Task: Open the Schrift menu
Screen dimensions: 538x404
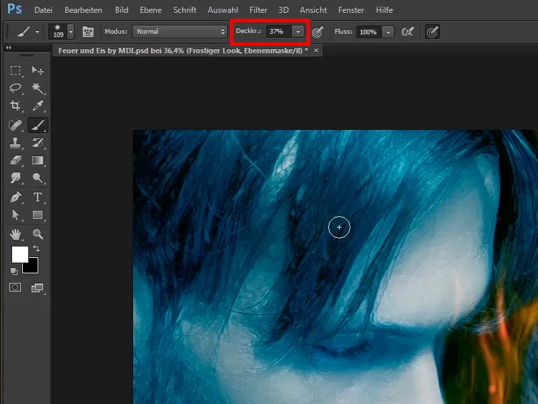Action: pos(184,10)
